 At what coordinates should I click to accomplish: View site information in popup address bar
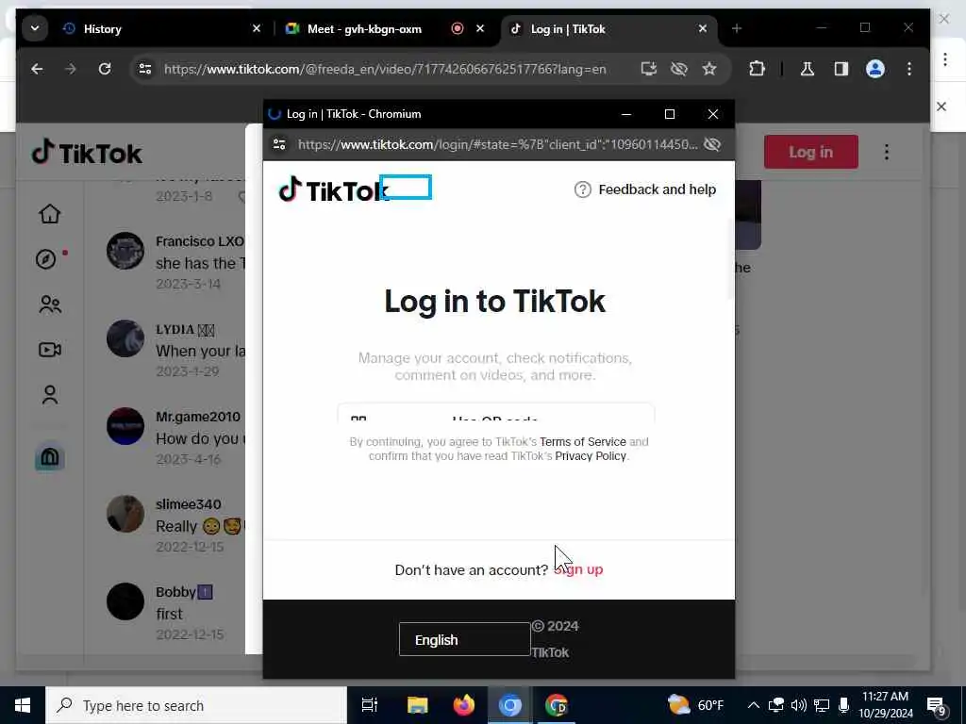[279, 144]
